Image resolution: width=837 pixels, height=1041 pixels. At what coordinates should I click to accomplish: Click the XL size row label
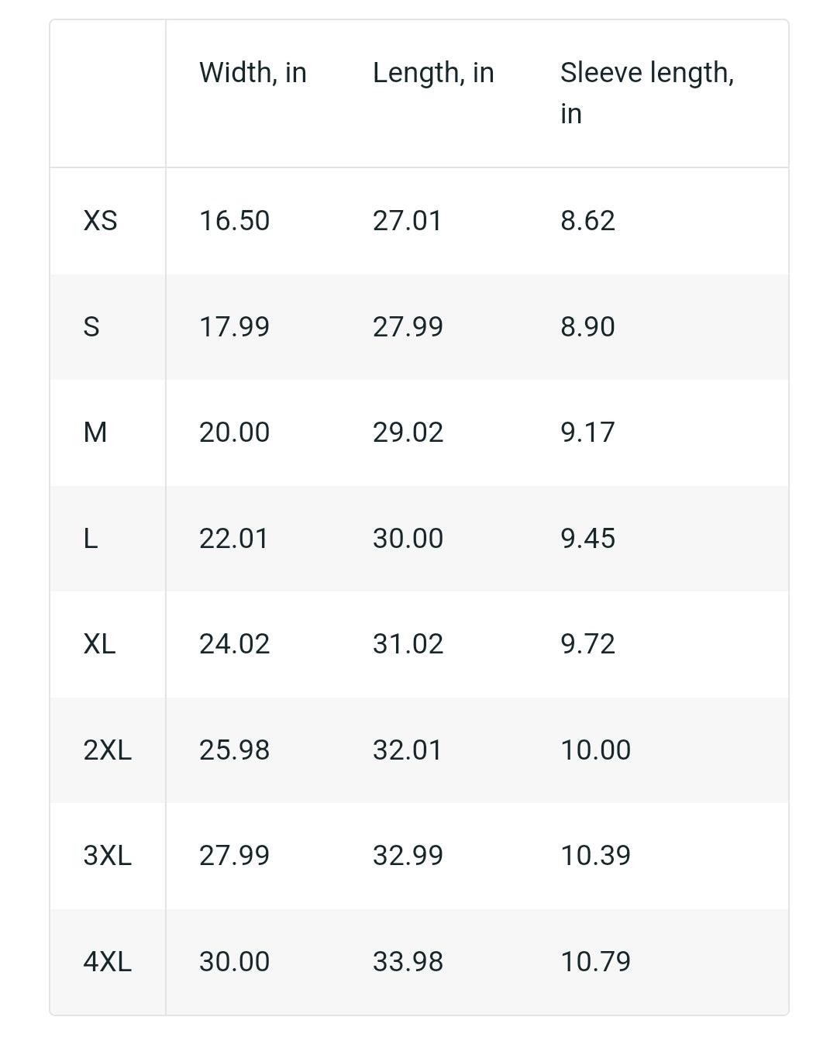click(x=99, y=644)
